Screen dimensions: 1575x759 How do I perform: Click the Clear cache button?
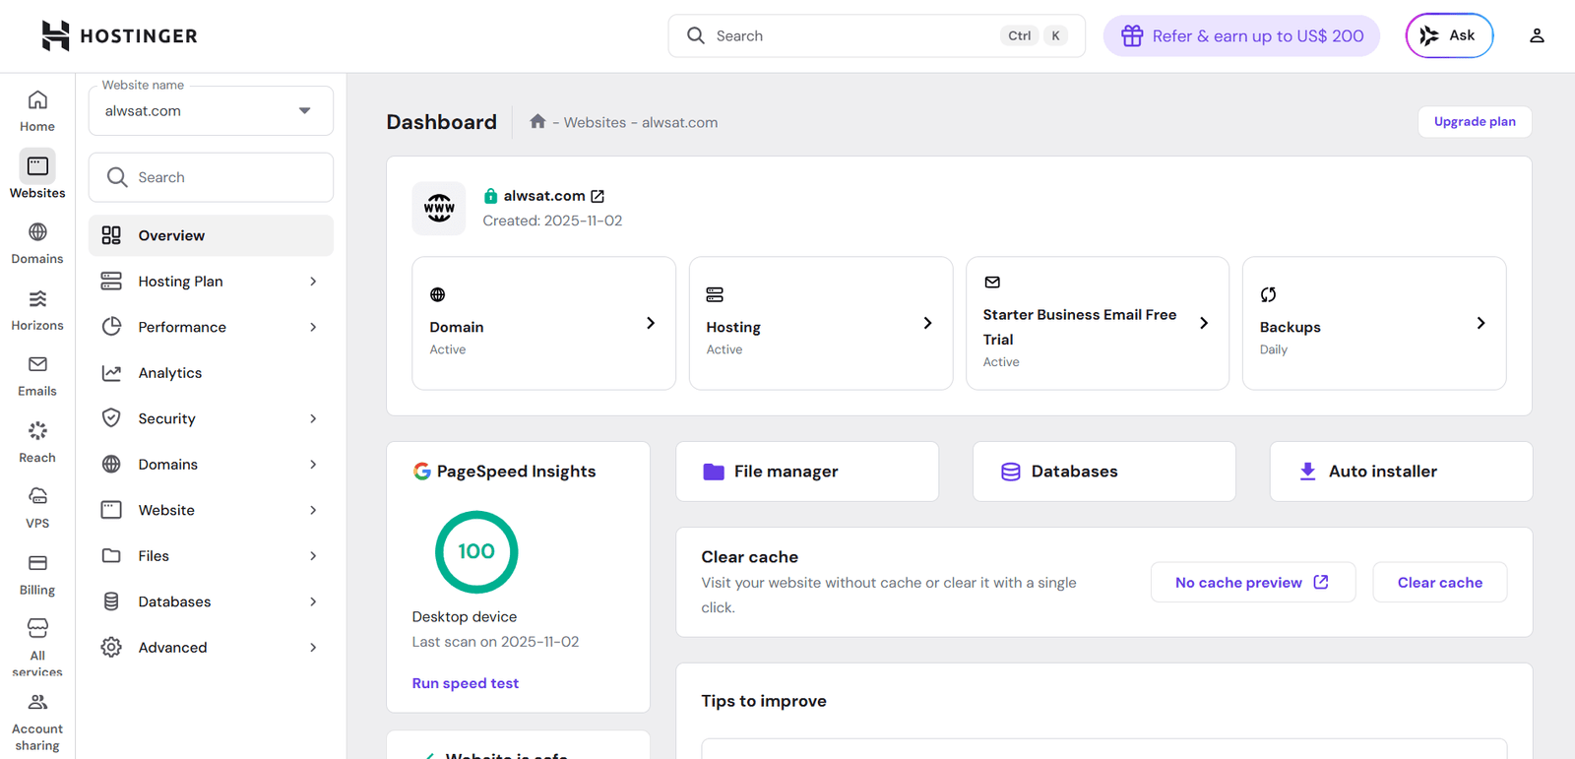pyautogui.click(x=1439, y=582)
